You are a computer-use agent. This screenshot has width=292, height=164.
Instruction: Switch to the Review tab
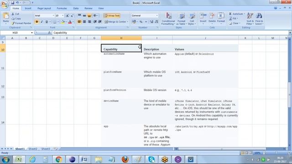[x=88, y=8]
